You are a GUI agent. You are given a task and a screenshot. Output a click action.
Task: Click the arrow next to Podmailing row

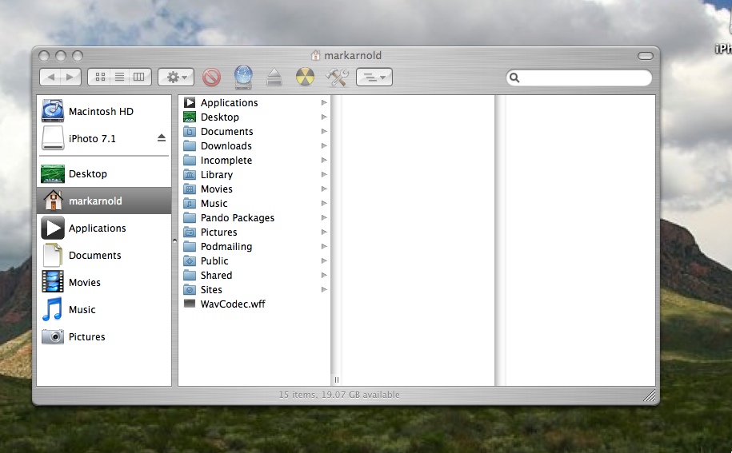(324, 247)
